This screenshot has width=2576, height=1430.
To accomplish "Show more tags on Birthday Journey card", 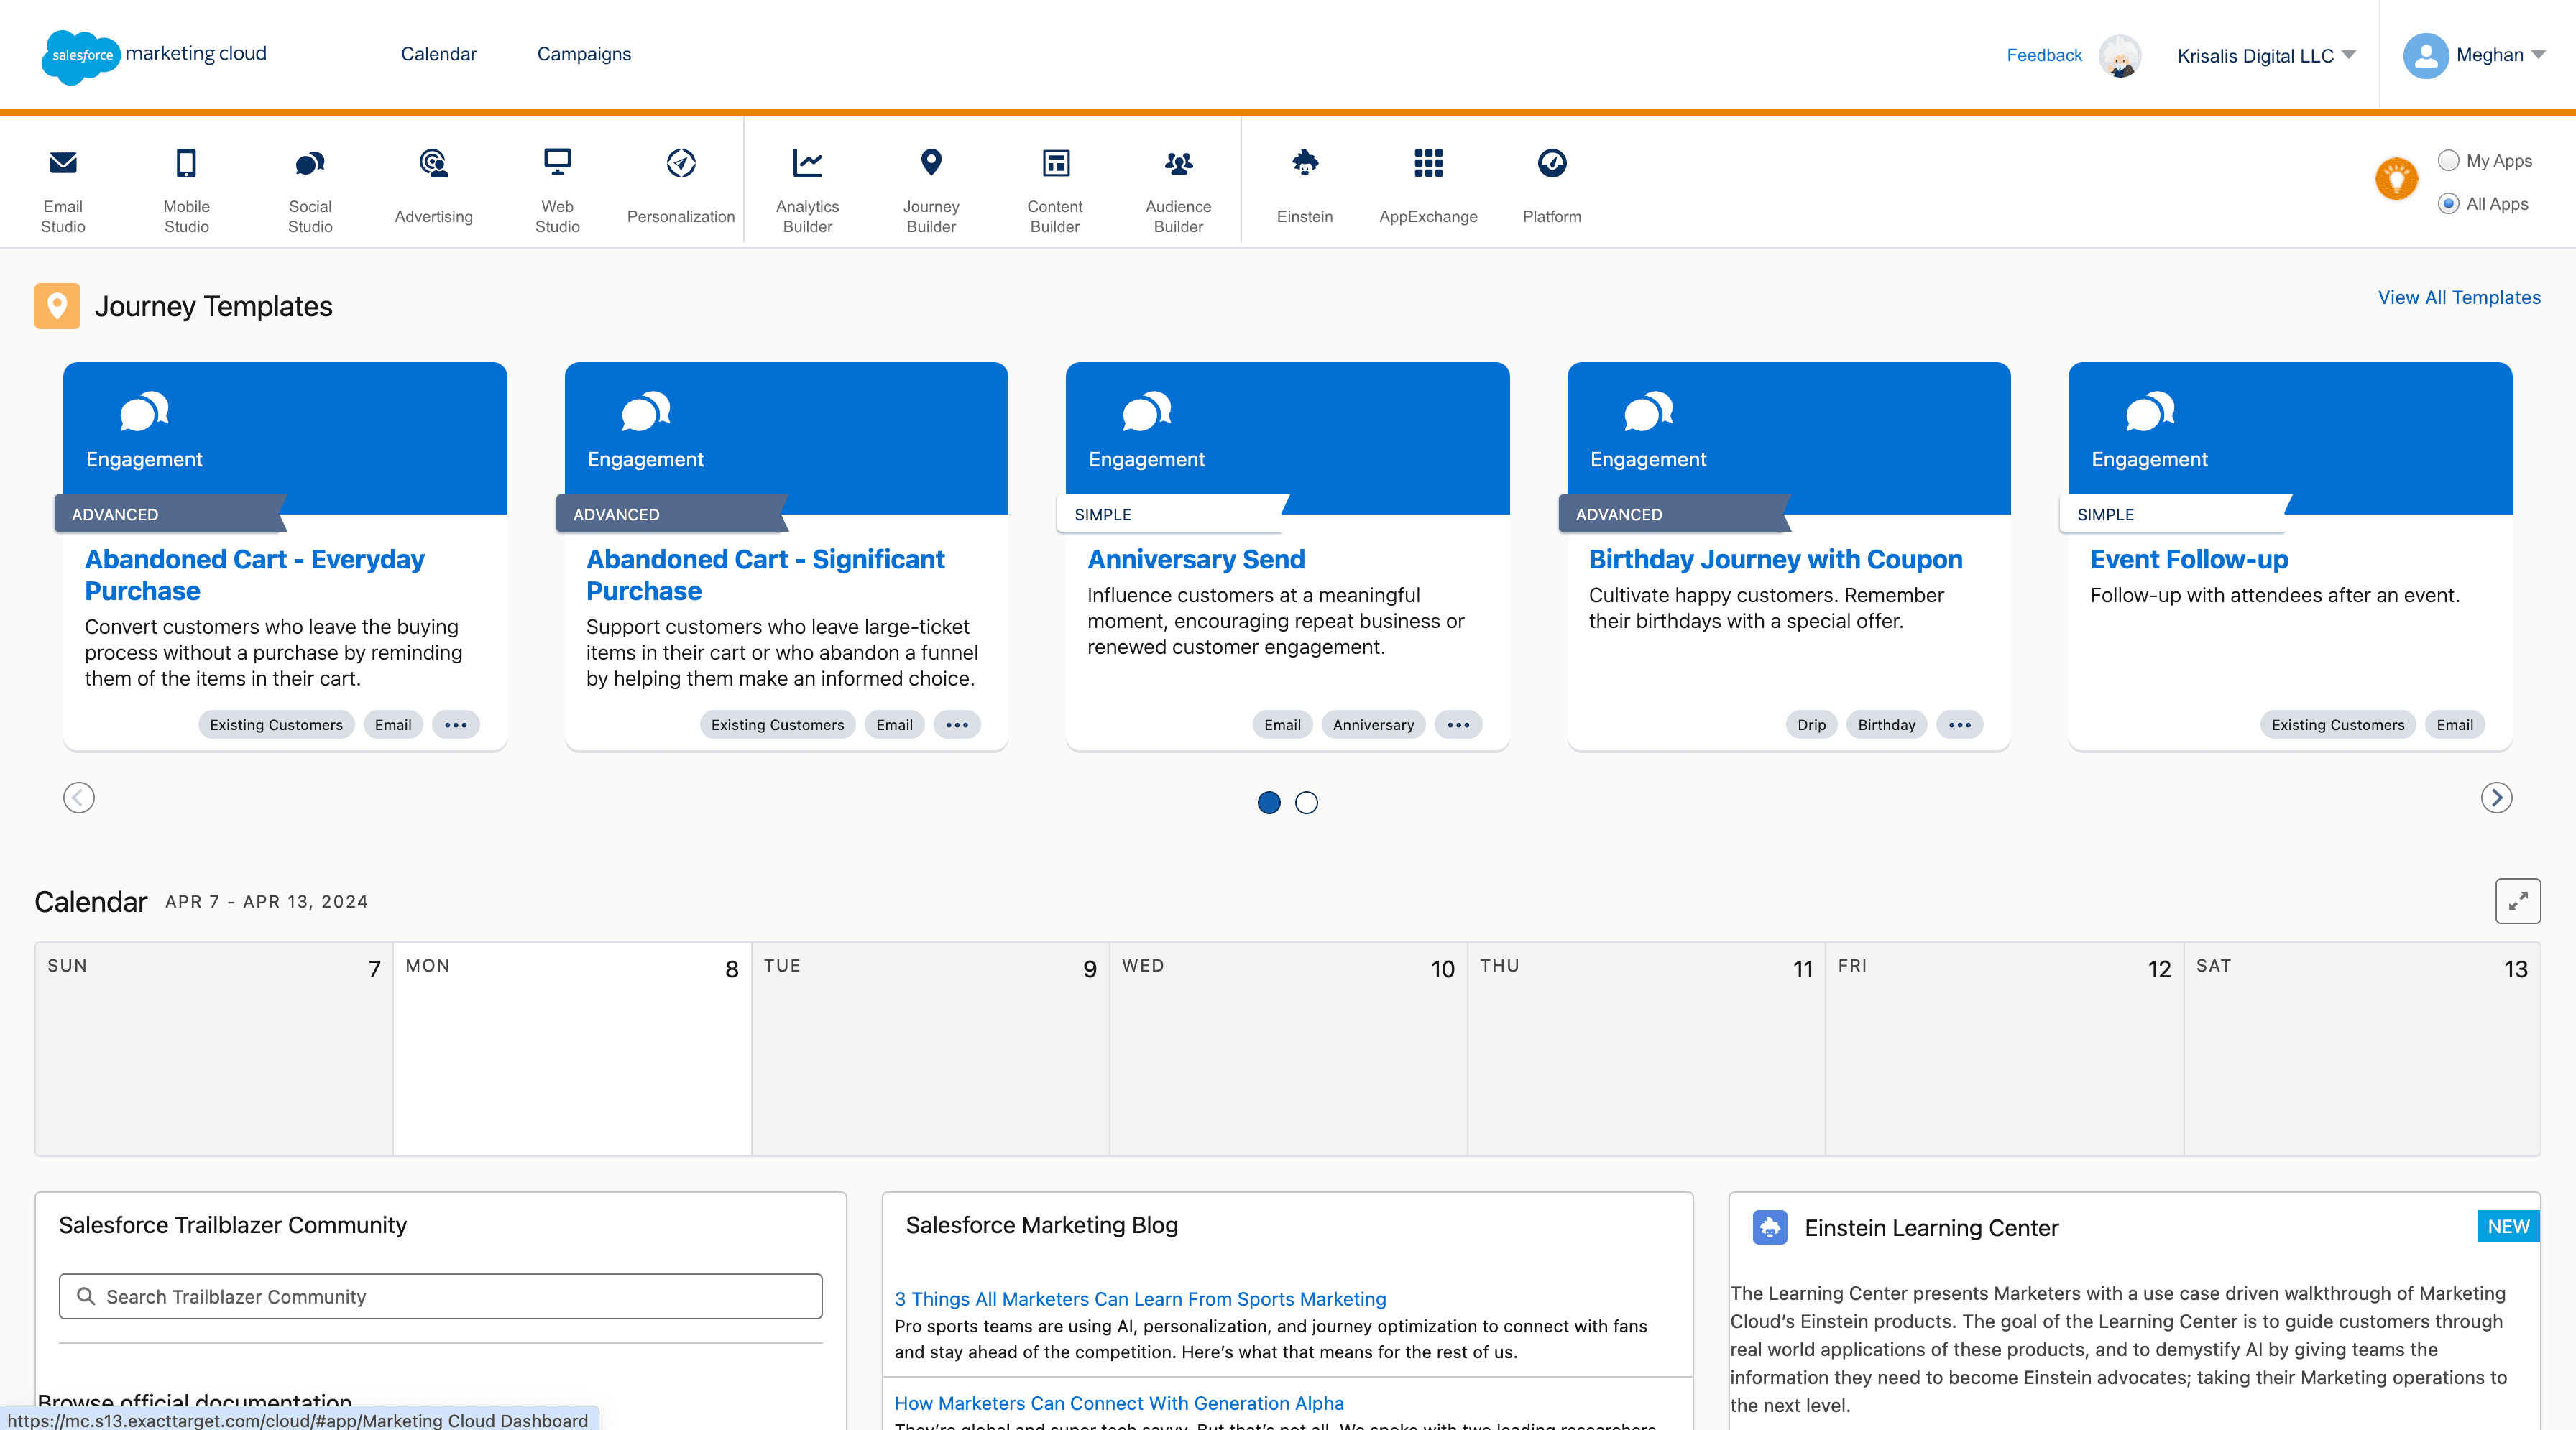I will coord(1959,724).
